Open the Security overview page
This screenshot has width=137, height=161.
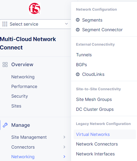(20, 96)
